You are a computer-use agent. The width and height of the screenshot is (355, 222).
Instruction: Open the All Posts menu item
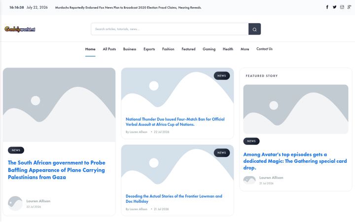109,49
